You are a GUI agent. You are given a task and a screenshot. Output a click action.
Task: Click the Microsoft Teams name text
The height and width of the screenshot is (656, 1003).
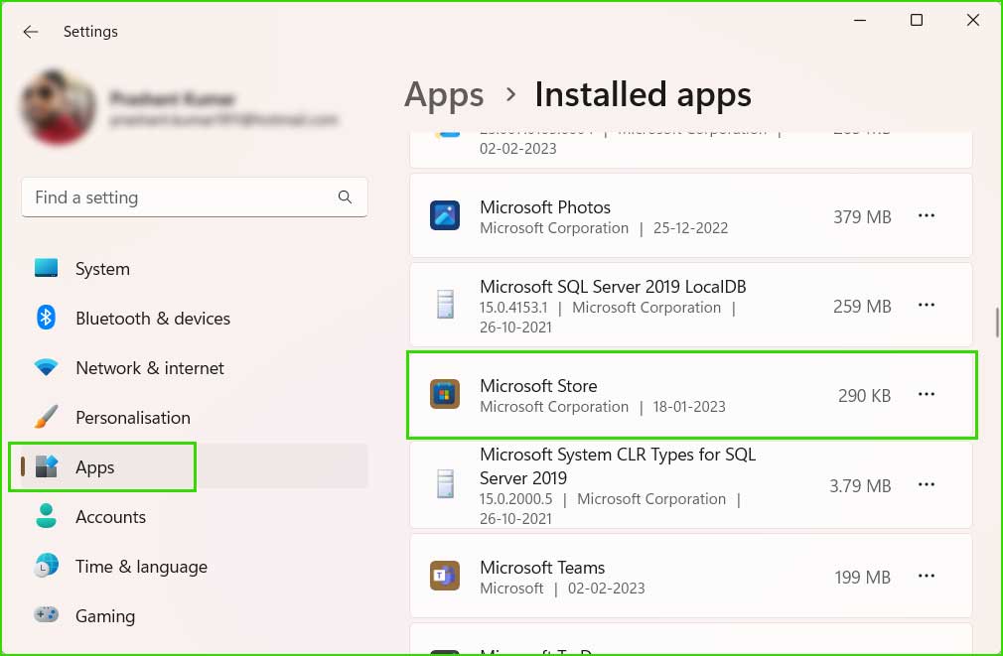pyautogui.click(x=542, y=567)
